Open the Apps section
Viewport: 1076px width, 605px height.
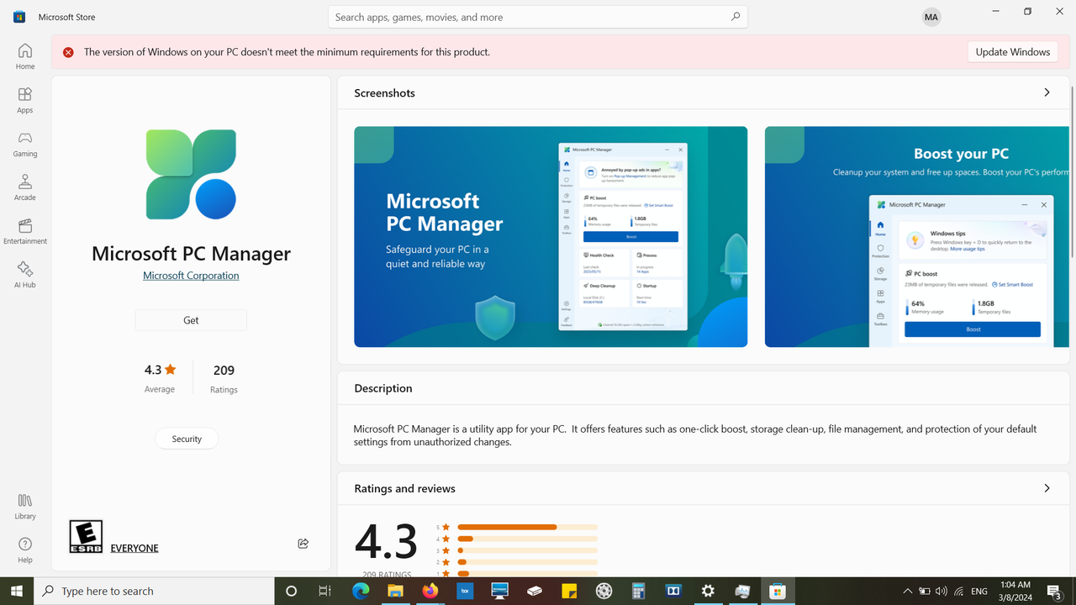coord(25,100)
